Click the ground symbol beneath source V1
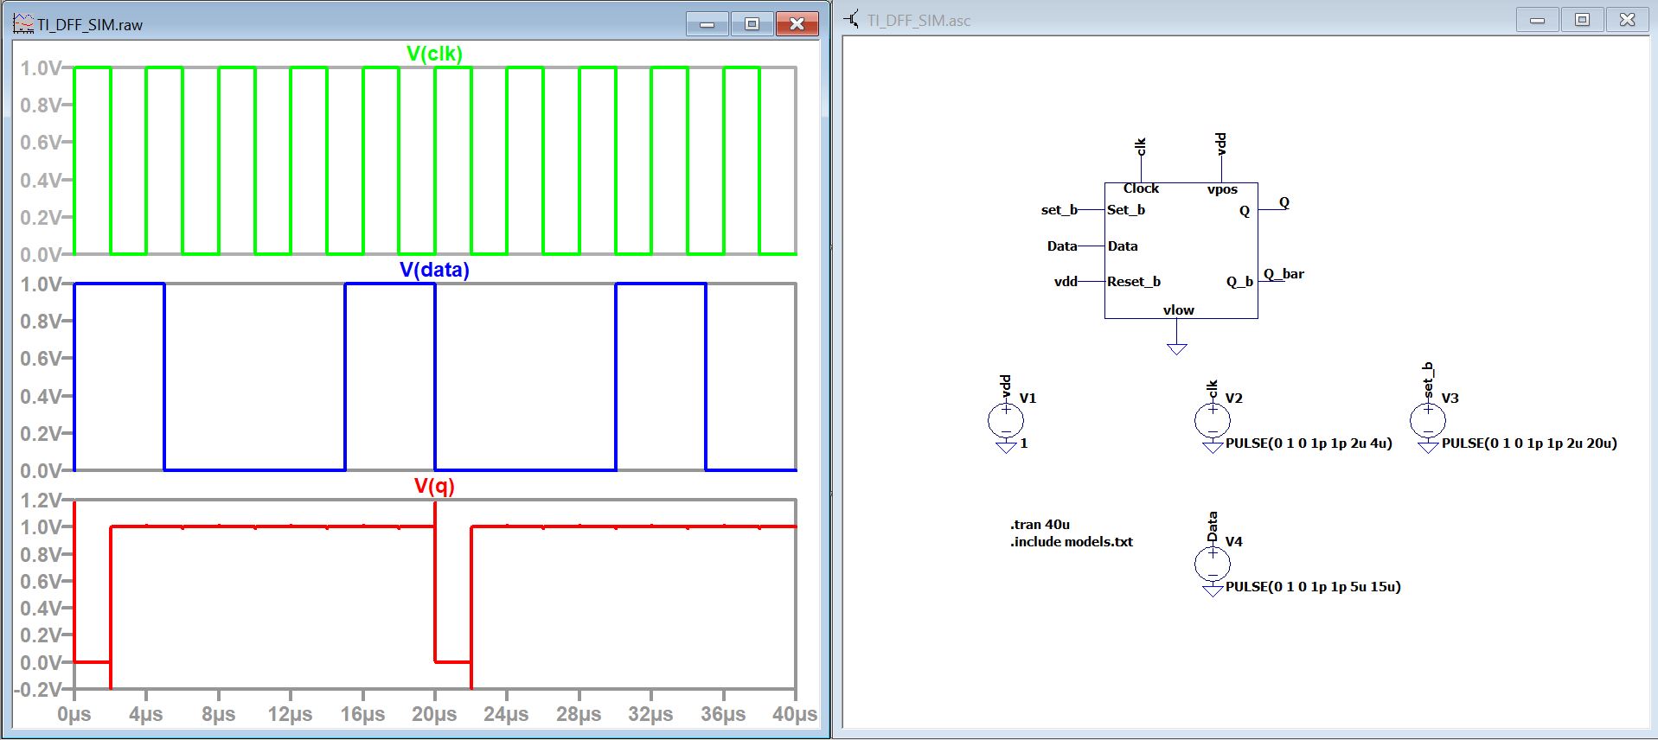The height and width of the screenshot is (740, 1658). click(1005, 447)
